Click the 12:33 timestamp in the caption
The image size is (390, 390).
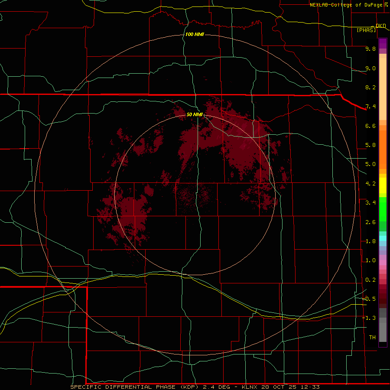tap(310, 387)
